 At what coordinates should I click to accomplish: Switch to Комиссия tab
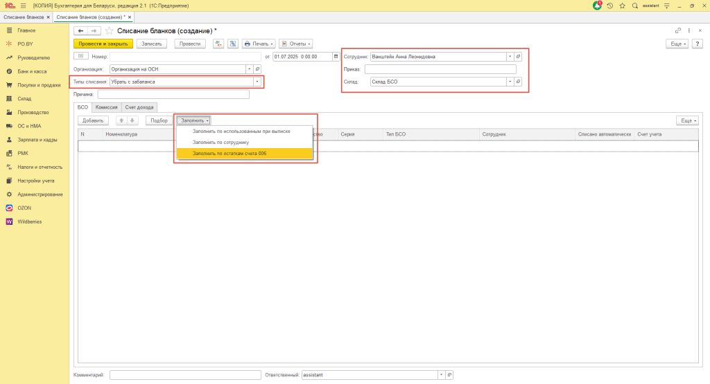tap(106, 107)
